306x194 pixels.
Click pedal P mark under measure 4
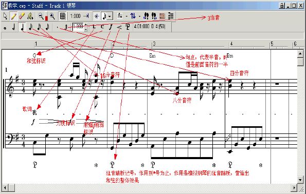[230, 165]
